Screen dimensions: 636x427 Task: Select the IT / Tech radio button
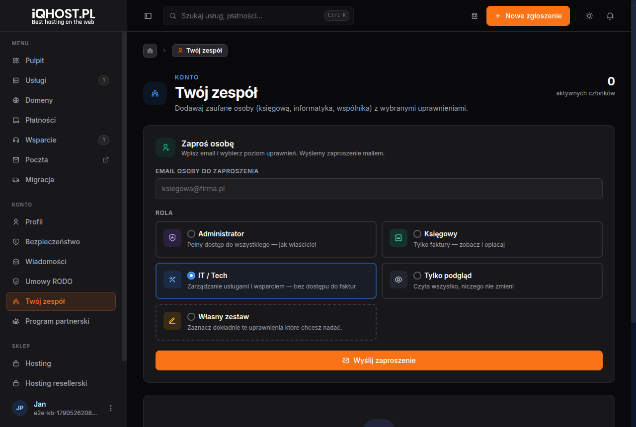pos(191,276)
